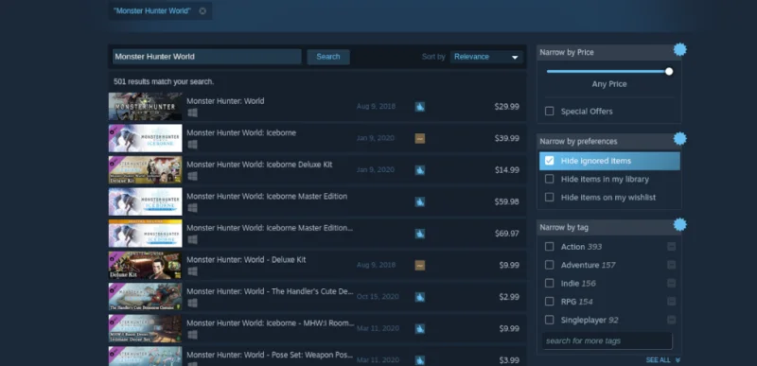Click the Windows icon under Monster Hunter World: Iceborne
The image size is (757, 366).
[x=192, y=145]
